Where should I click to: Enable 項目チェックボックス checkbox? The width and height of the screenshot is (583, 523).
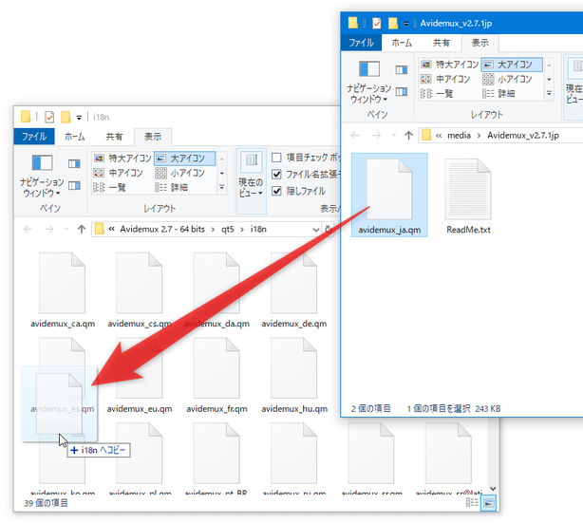click(276, 158)
